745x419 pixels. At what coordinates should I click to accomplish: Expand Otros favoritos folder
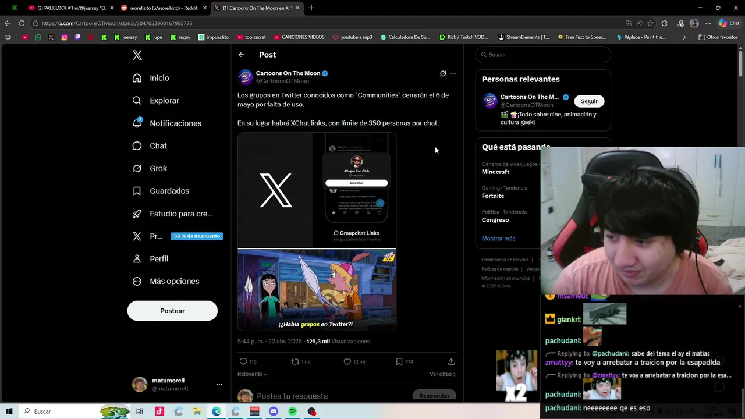pos(718,37)
